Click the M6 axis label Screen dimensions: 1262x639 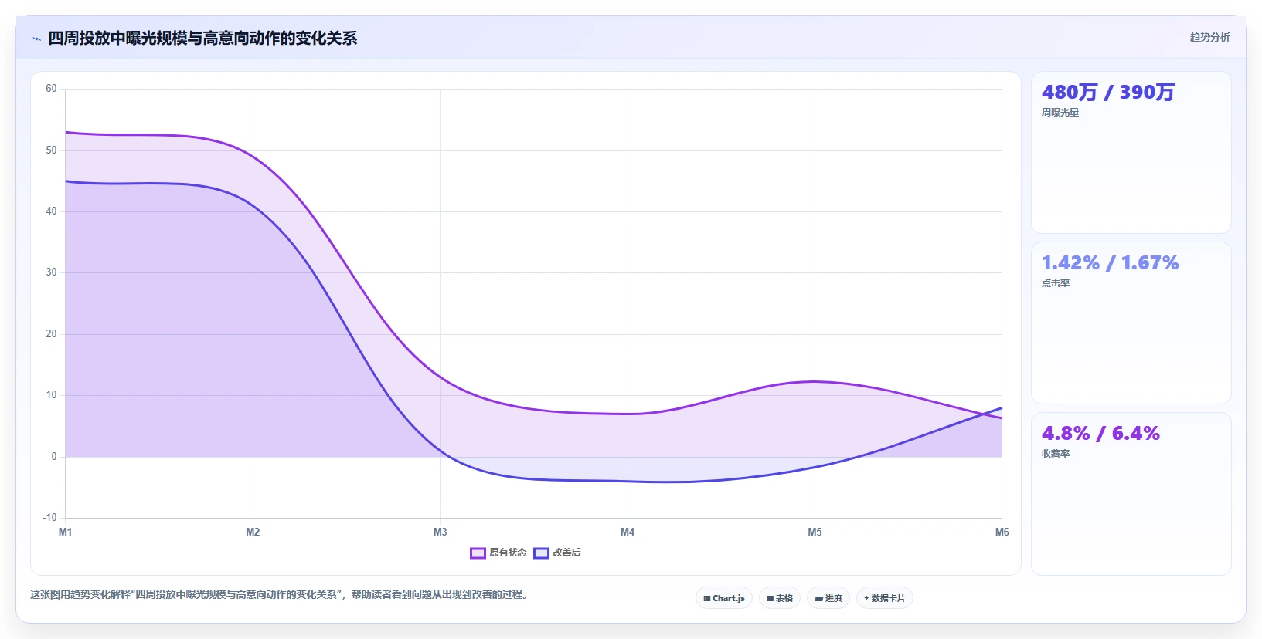click(1002, 532)
